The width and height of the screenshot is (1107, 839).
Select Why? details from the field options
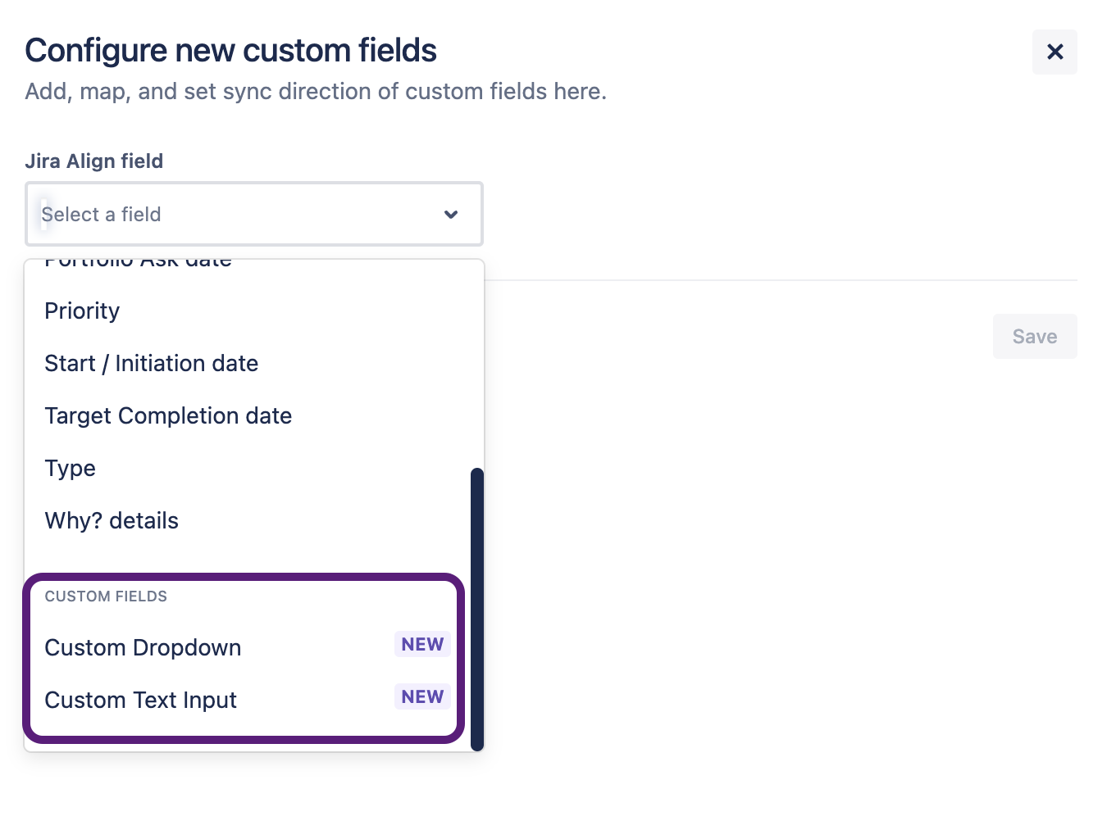(112, 520)
